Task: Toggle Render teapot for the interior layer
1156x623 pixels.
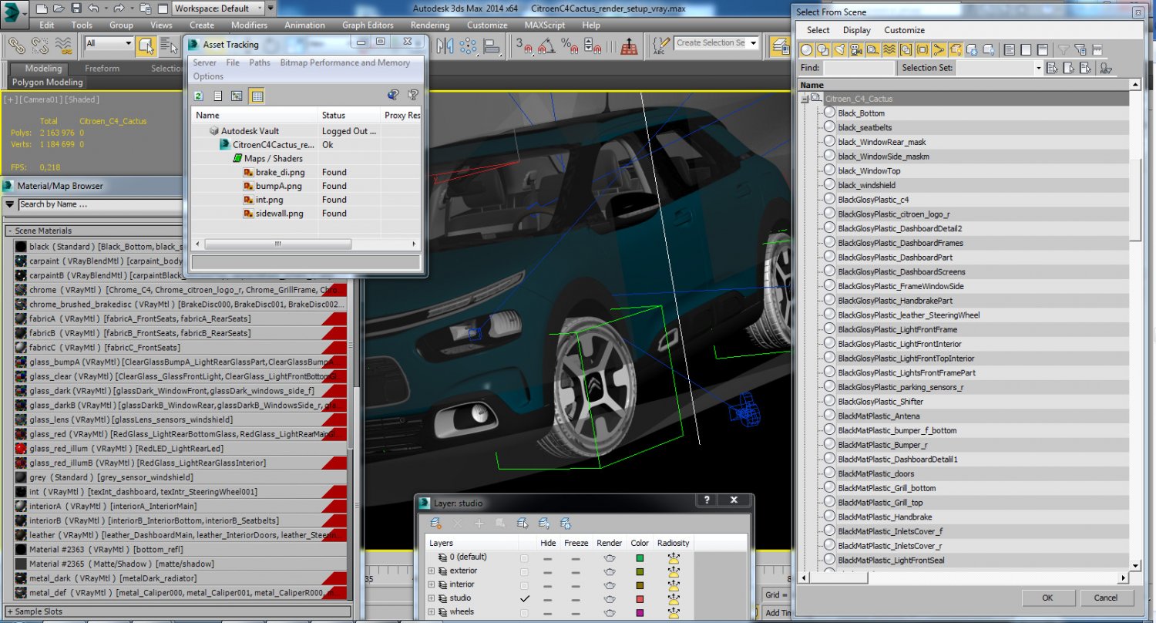Action: click(x=609, y=585)
